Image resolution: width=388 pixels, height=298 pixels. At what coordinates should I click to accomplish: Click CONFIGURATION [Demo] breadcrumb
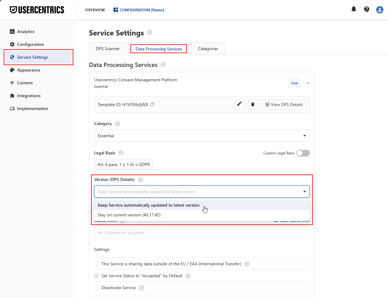tap(142, 10)
